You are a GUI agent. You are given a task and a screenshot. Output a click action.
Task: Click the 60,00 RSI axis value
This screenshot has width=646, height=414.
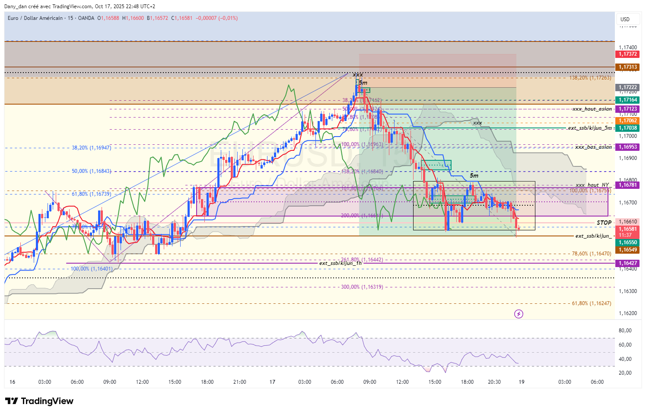tap(625, 345)
